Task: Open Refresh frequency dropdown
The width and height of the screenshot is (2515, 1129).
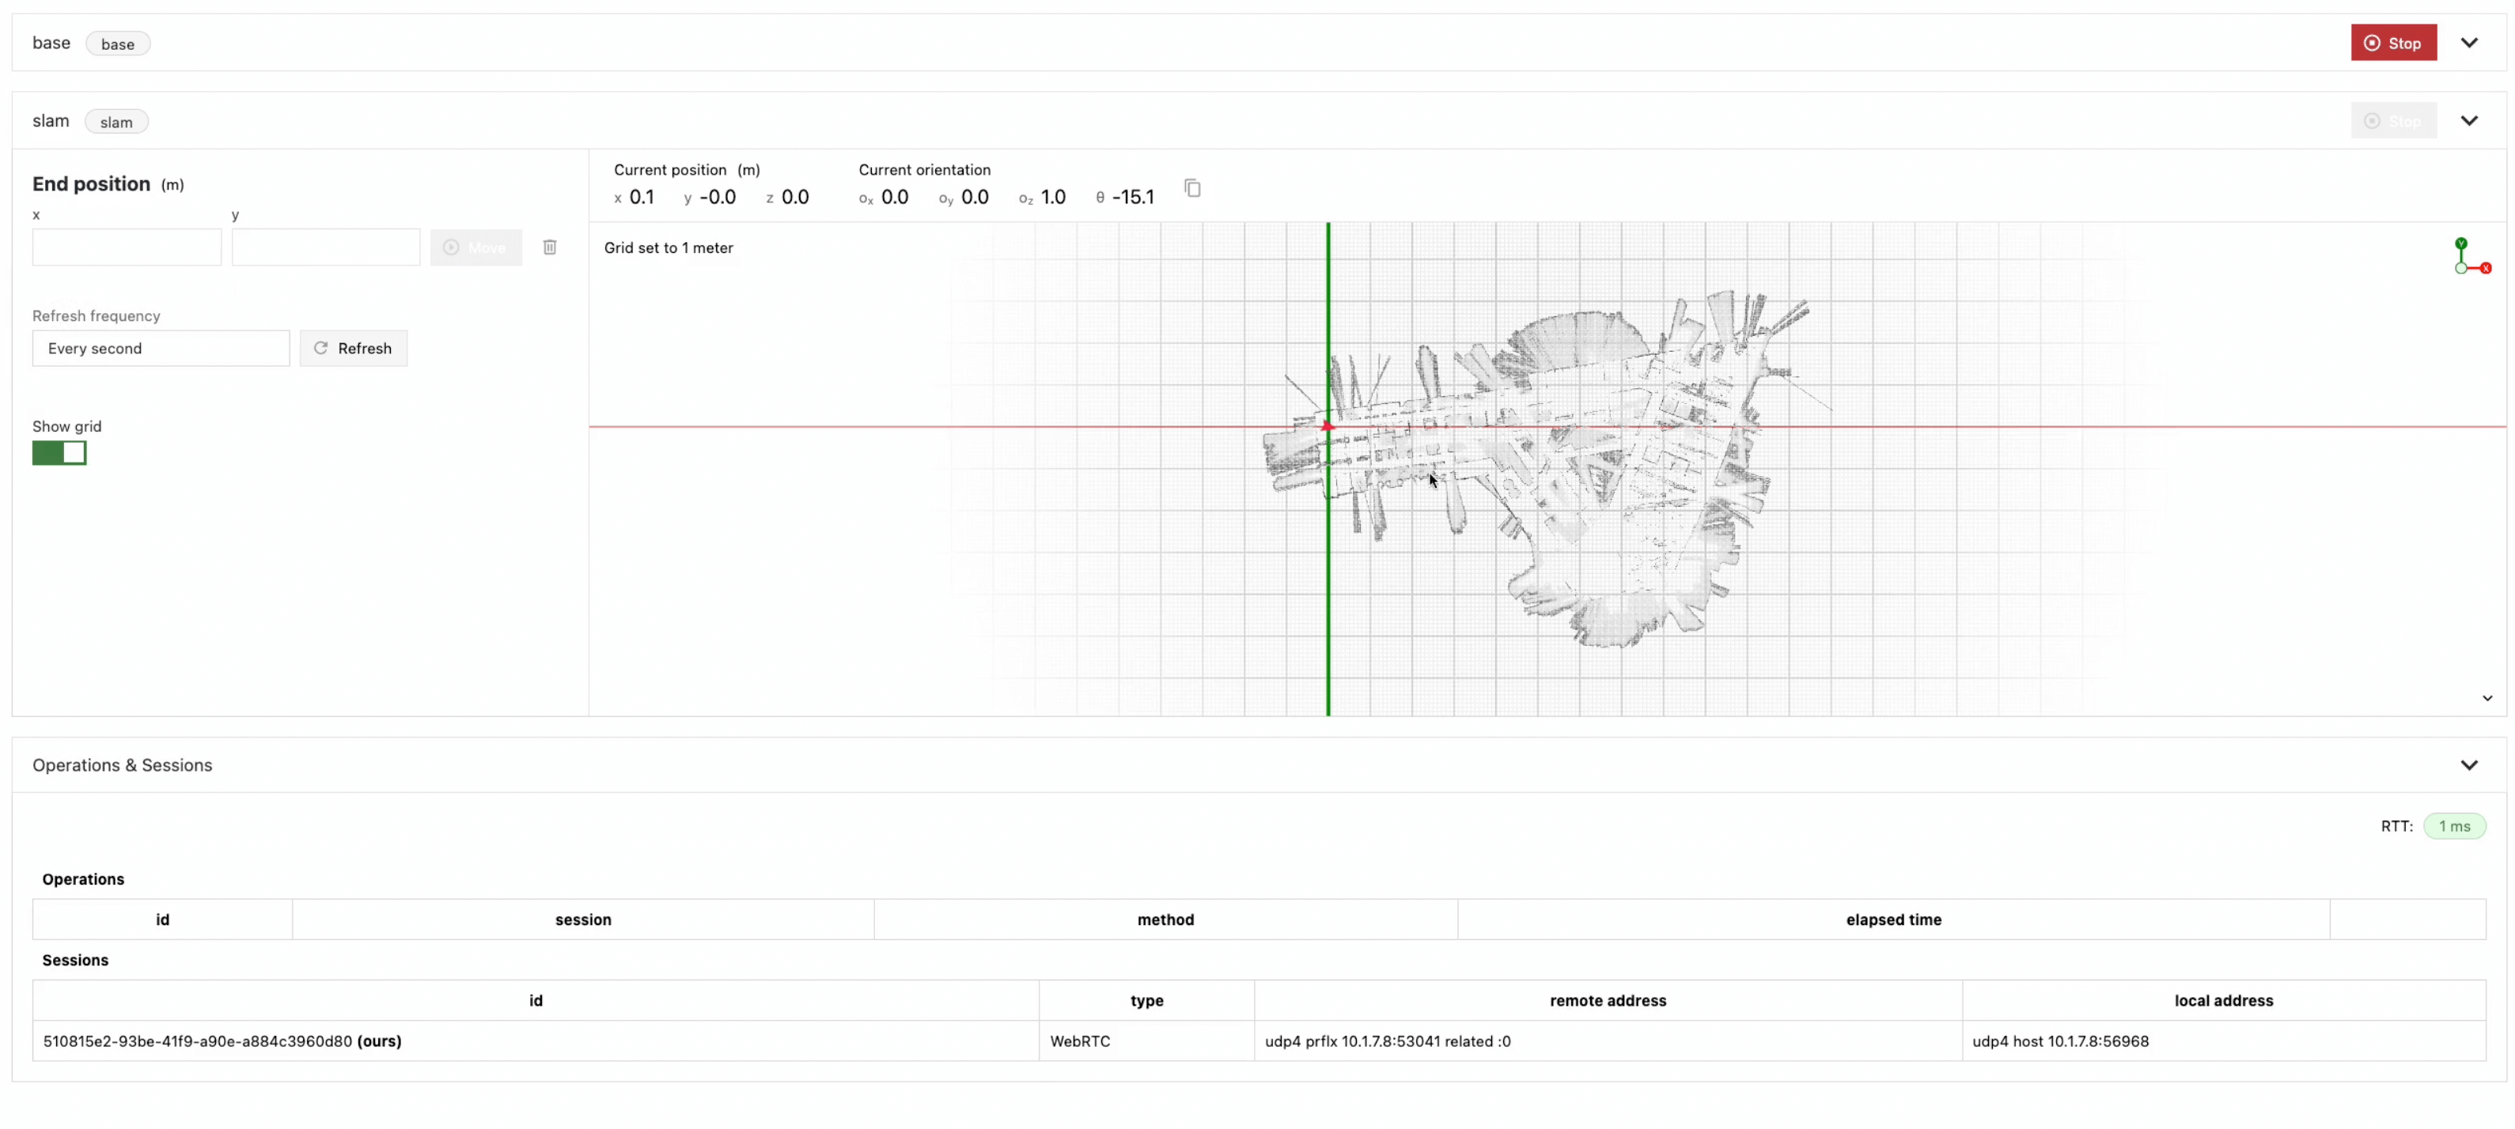Action: click(161, 349)
